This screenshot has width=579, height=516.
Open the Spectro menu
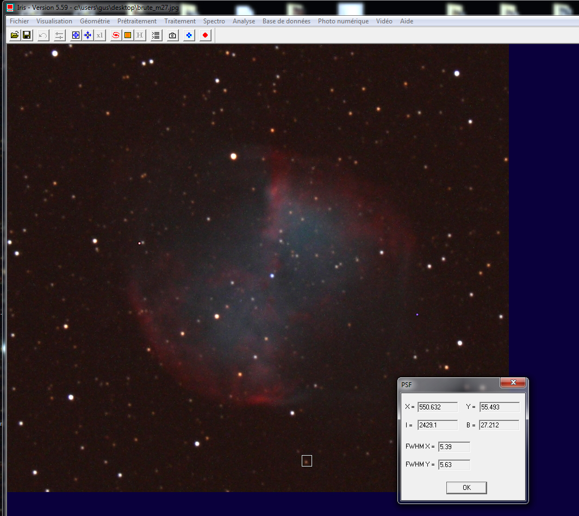pyautogui.click(x=214, y=21)
